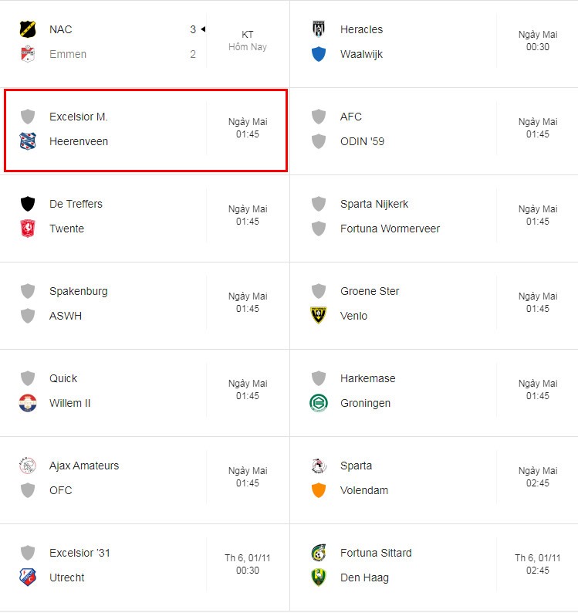Viewport: 578px width, 613px height.
Task: Click the Utrecht club crest icon
Action: tap(28, 577)
